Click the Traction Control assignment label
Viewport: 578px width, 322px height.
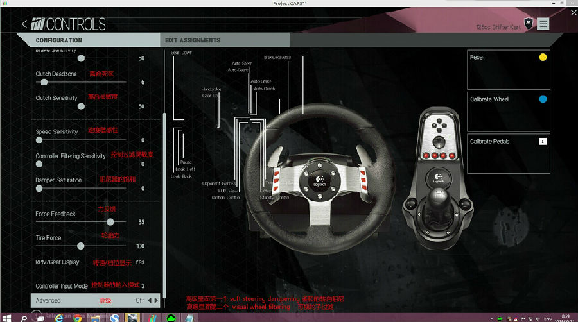pyautogui.click(x=225, y=198)
